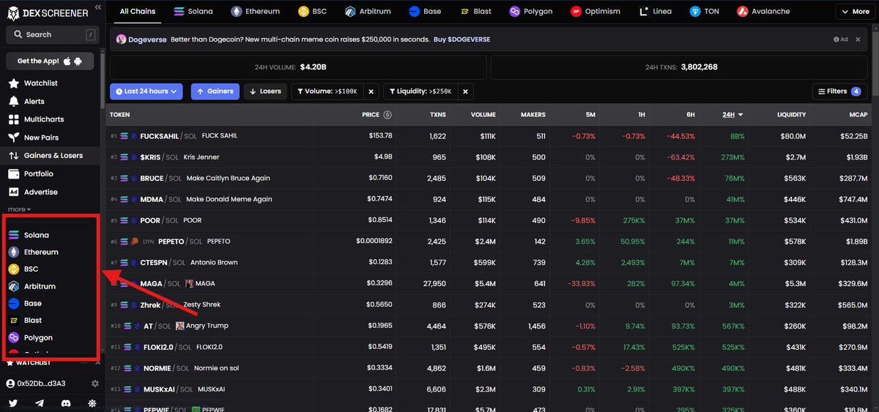Edit Liquidity >$250K filter chip
This screenshot has height=412, width=879.
pos(421,91)
